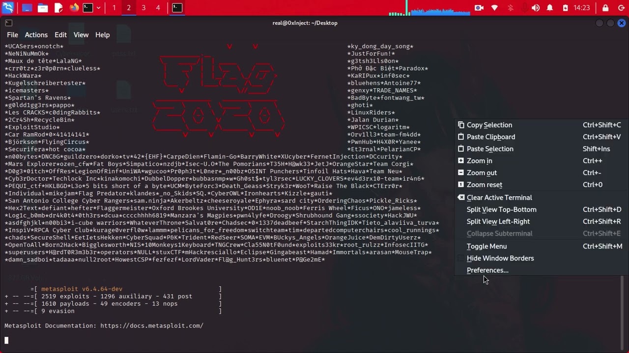Viewport: 629px width, 353px height.
Task: Minimize the terminal window
Action: [599, 23]
